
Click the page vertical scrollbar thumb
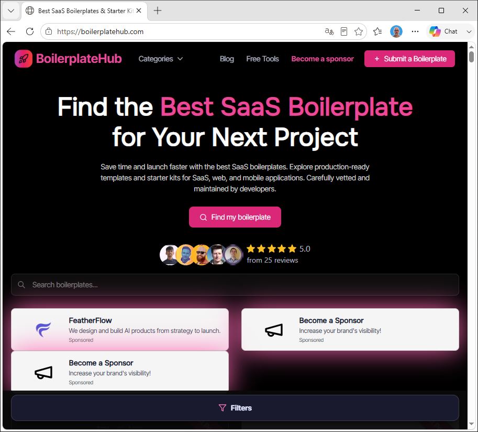tap(471, 57)
